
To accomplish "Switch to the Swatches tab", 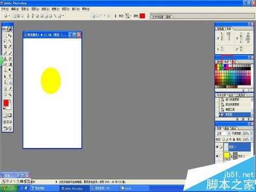I will (x=226, y=62).
